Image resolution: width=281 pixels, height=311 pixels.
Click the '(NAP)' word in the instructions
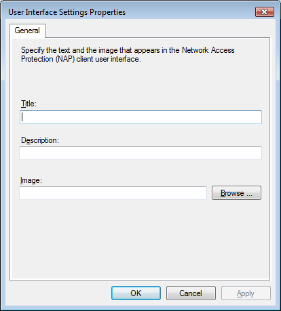tap(65, 59)
